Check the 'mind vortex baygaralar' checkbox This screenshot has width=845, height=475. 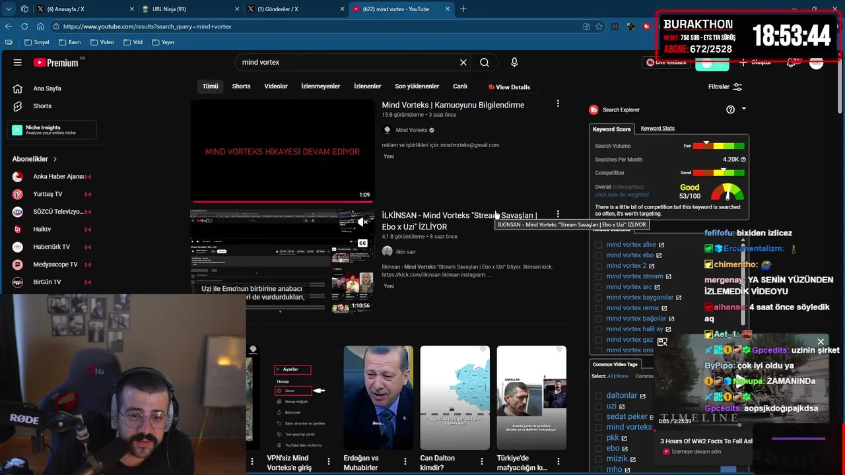(599, 298)
